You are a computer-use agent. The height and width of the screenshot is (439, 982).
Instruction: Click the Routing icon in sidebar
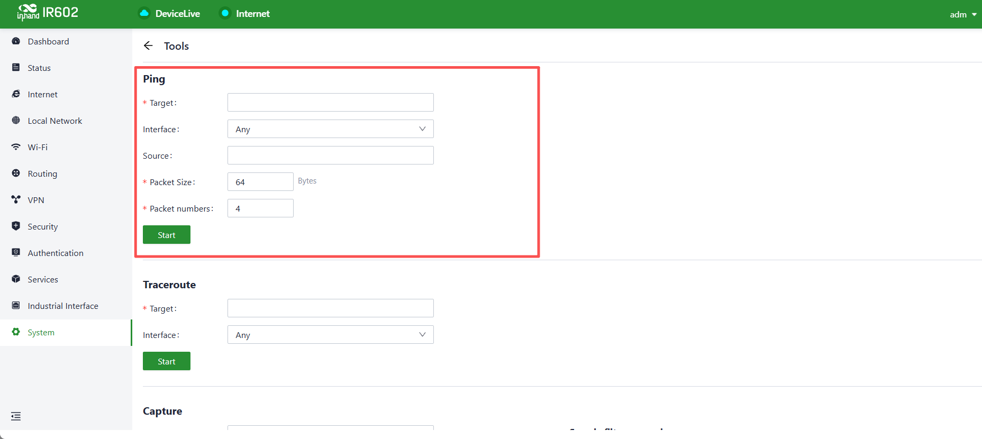tap(16, 173)
